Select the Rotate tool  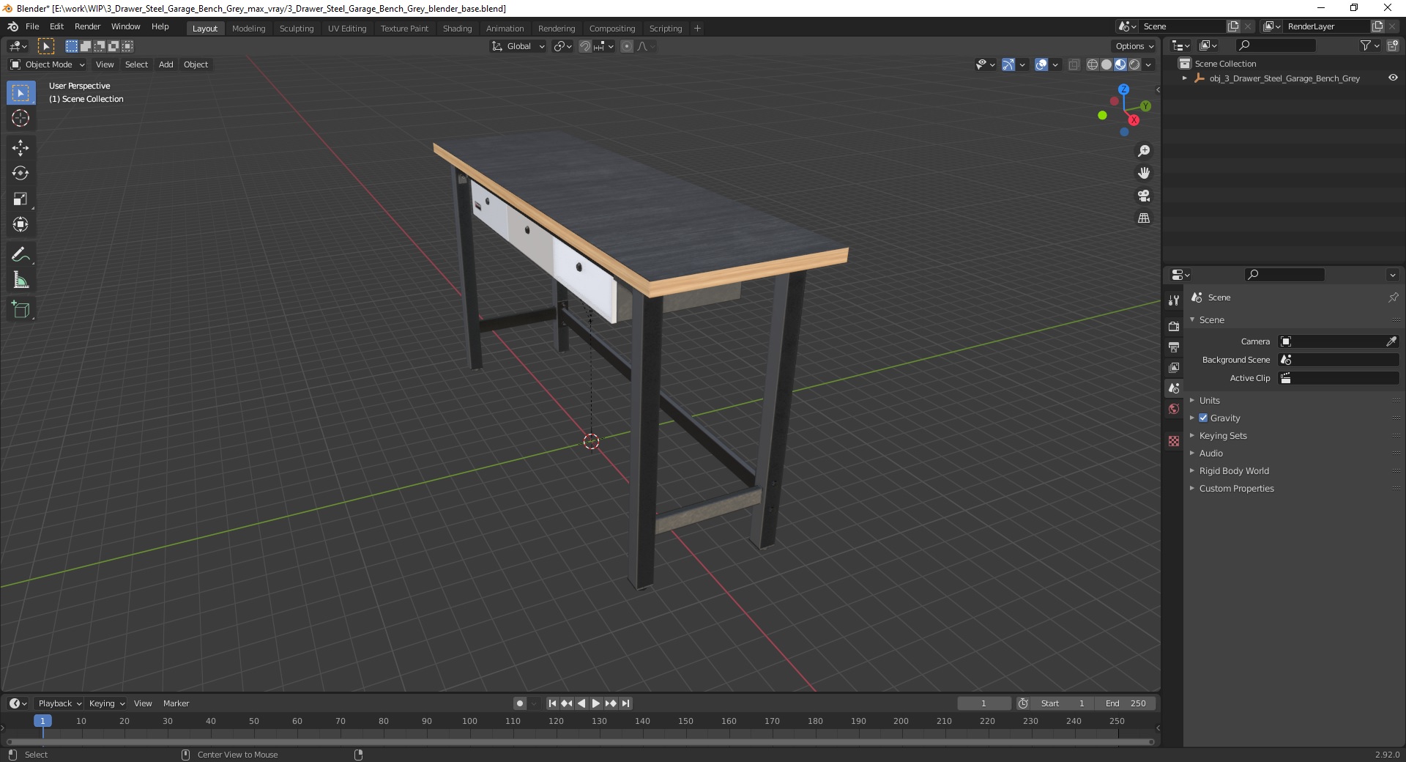coord(21,174)
